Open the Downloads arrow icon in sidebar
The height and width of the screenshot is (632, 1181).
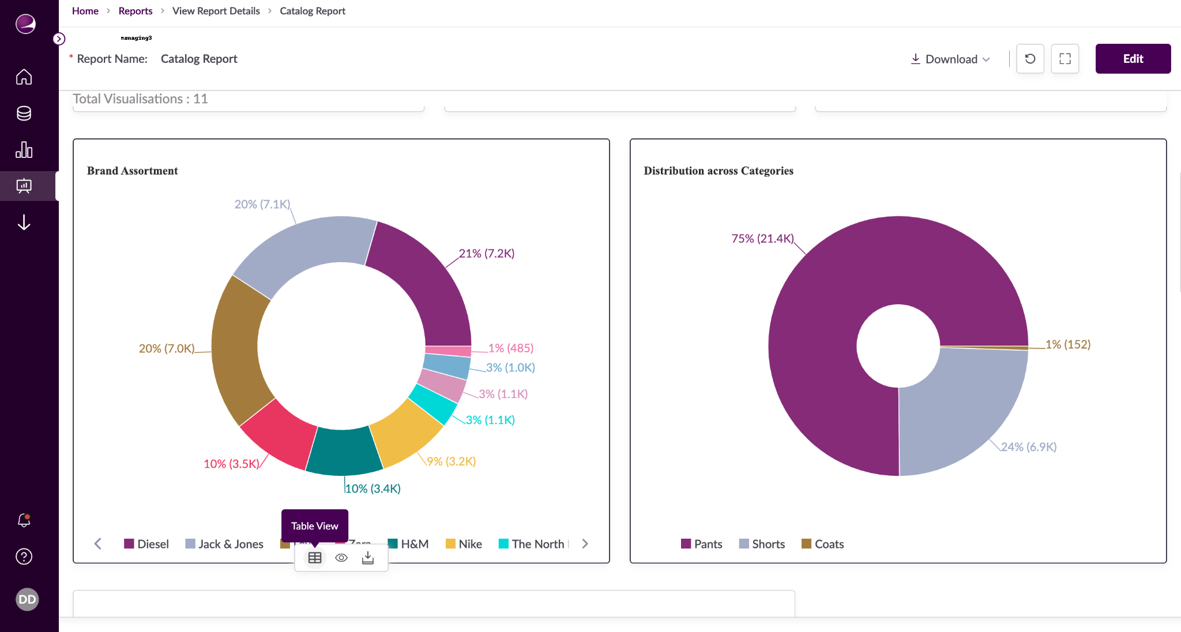pos(24,223)
